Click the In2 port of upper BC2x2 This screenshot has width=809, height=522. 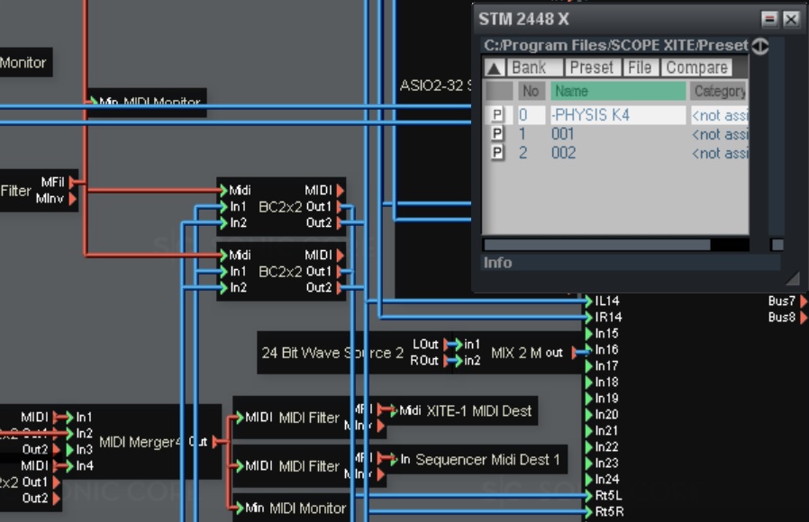[x=223, y=223]
